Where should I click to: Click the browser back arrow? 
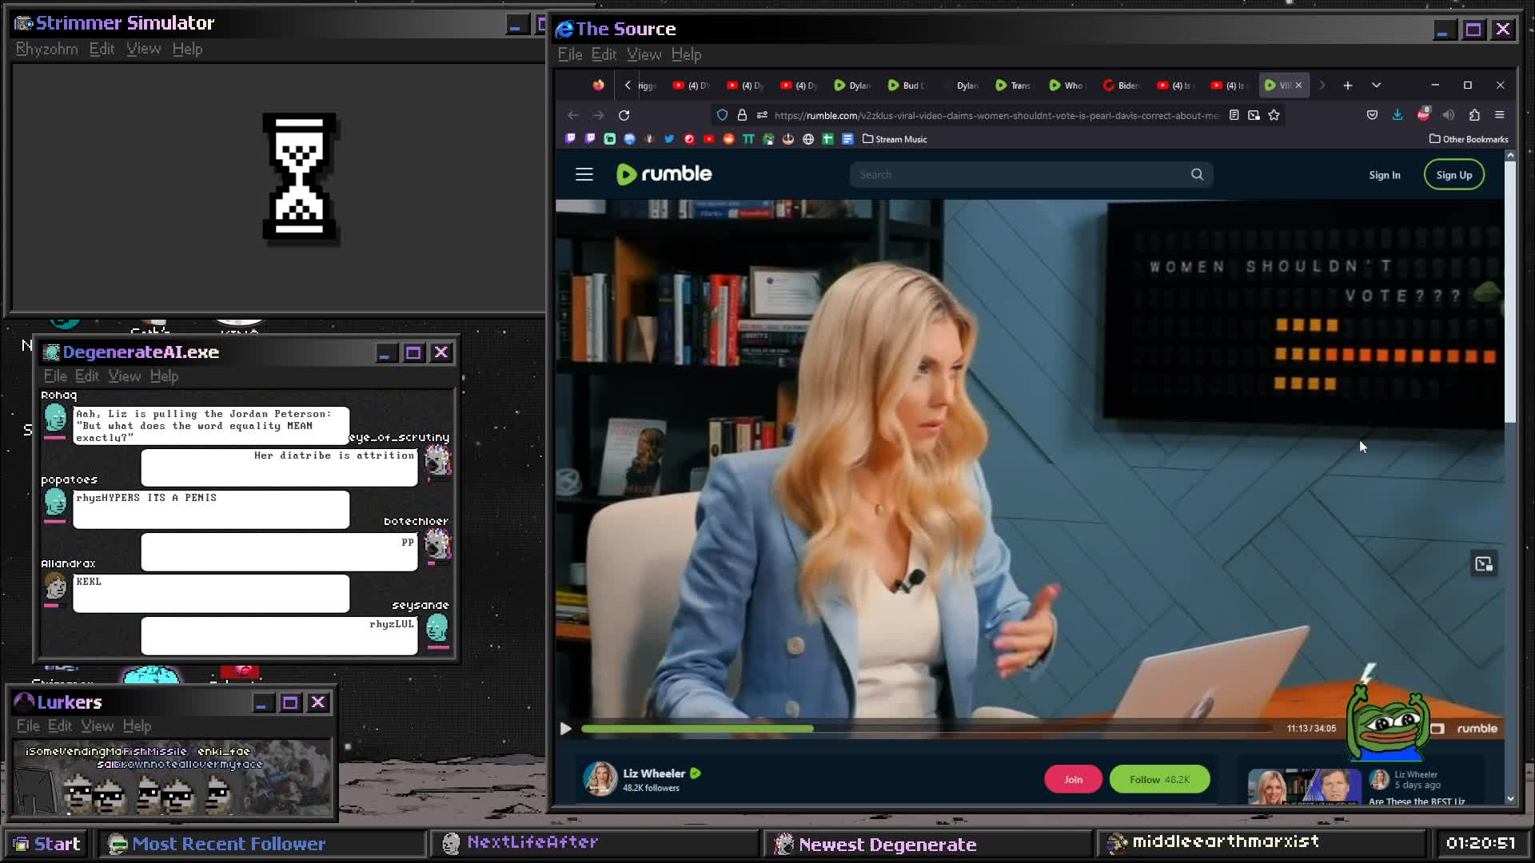[x=572, y=115]
